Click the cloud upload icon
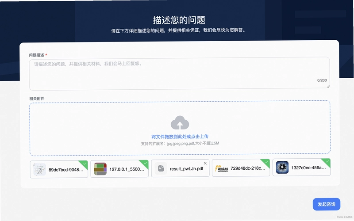Screen dimensions: 354x221 (x=180, y=123)
